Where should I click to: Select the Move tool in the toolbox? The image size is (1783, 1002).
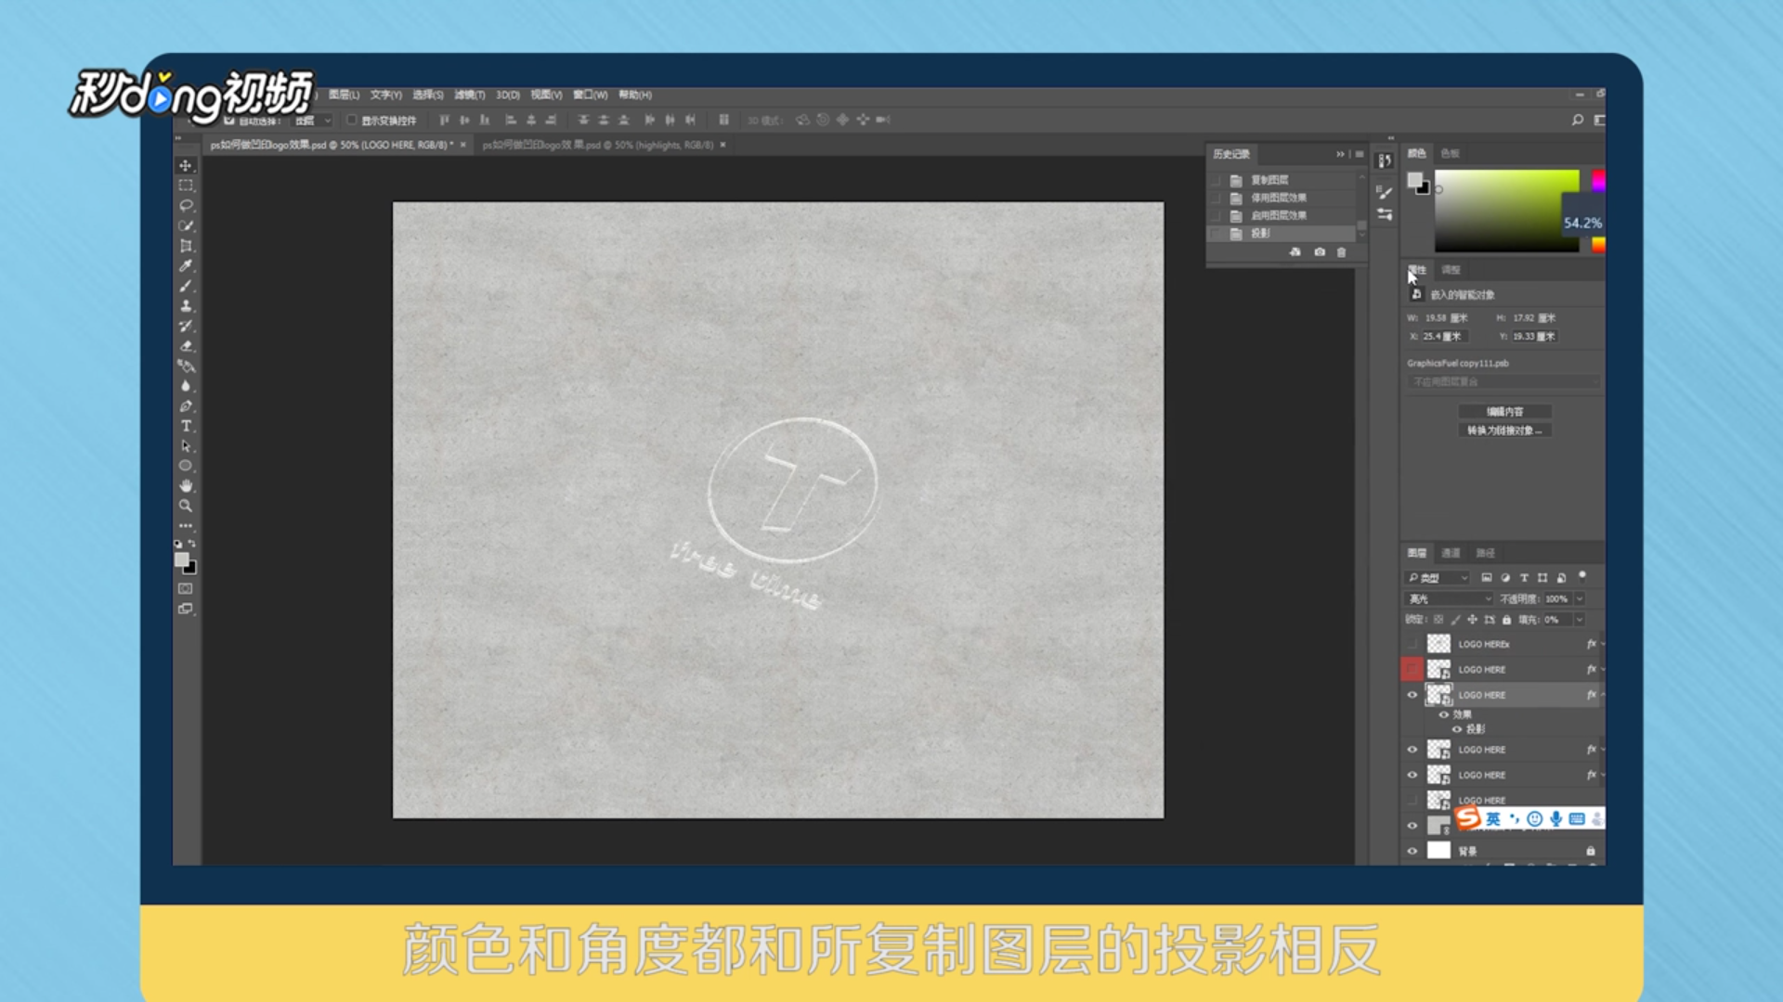pos(186,165)
